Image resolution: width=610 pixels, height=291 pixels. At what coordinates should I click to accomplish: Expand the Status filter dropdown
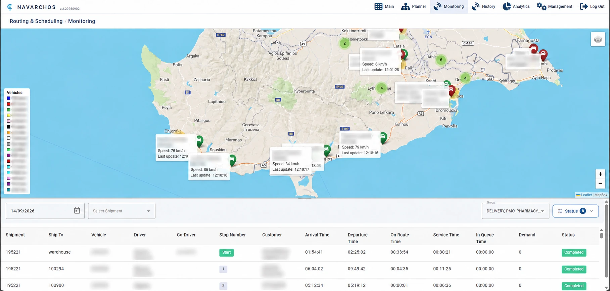(575, 211)
